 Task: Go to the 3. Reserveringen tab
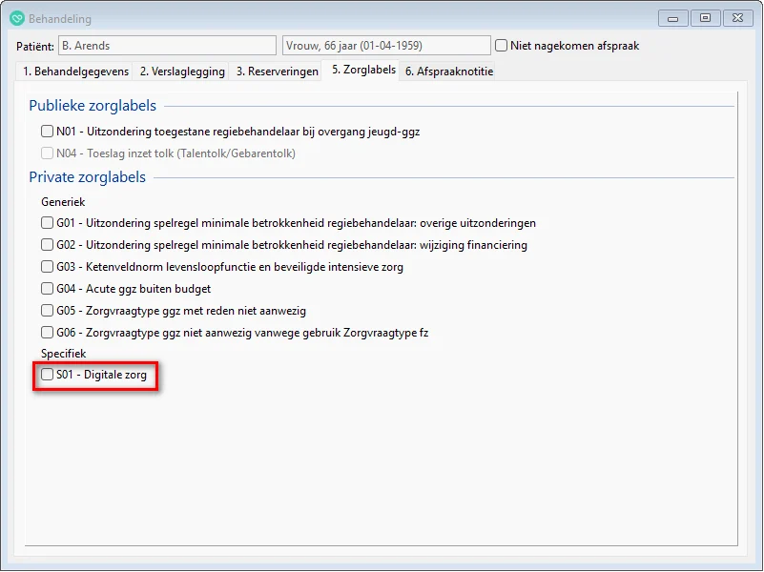pos(277,71)
